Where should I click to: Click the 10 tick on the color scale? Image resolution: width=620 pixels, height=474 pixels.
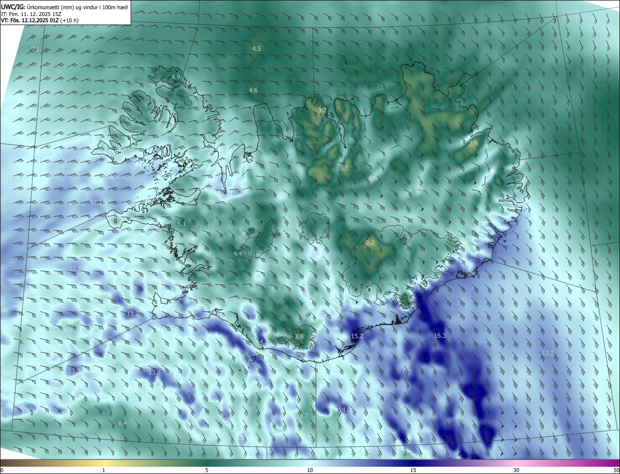[310, 470]
